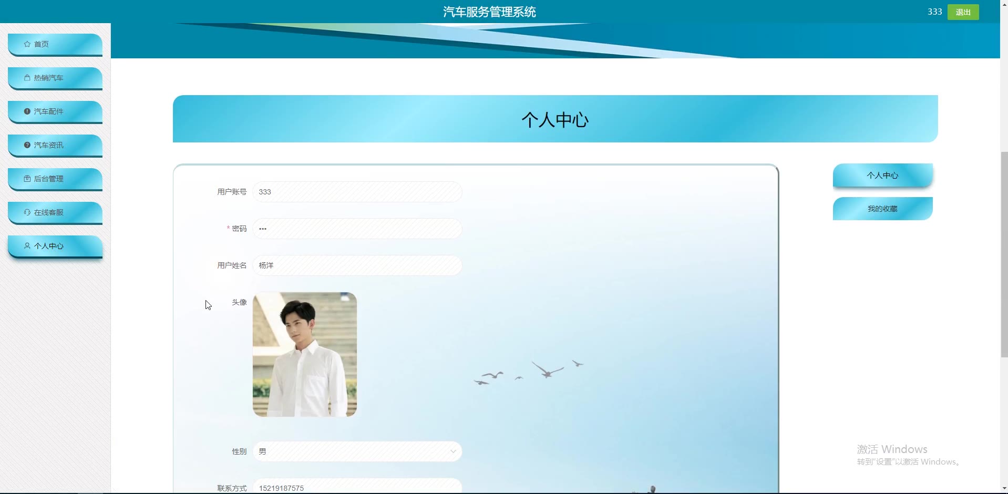Screen dimensions: 1008x494
Task: Click the user icon beside sidebar 个人中心
Action: [27, 246]
